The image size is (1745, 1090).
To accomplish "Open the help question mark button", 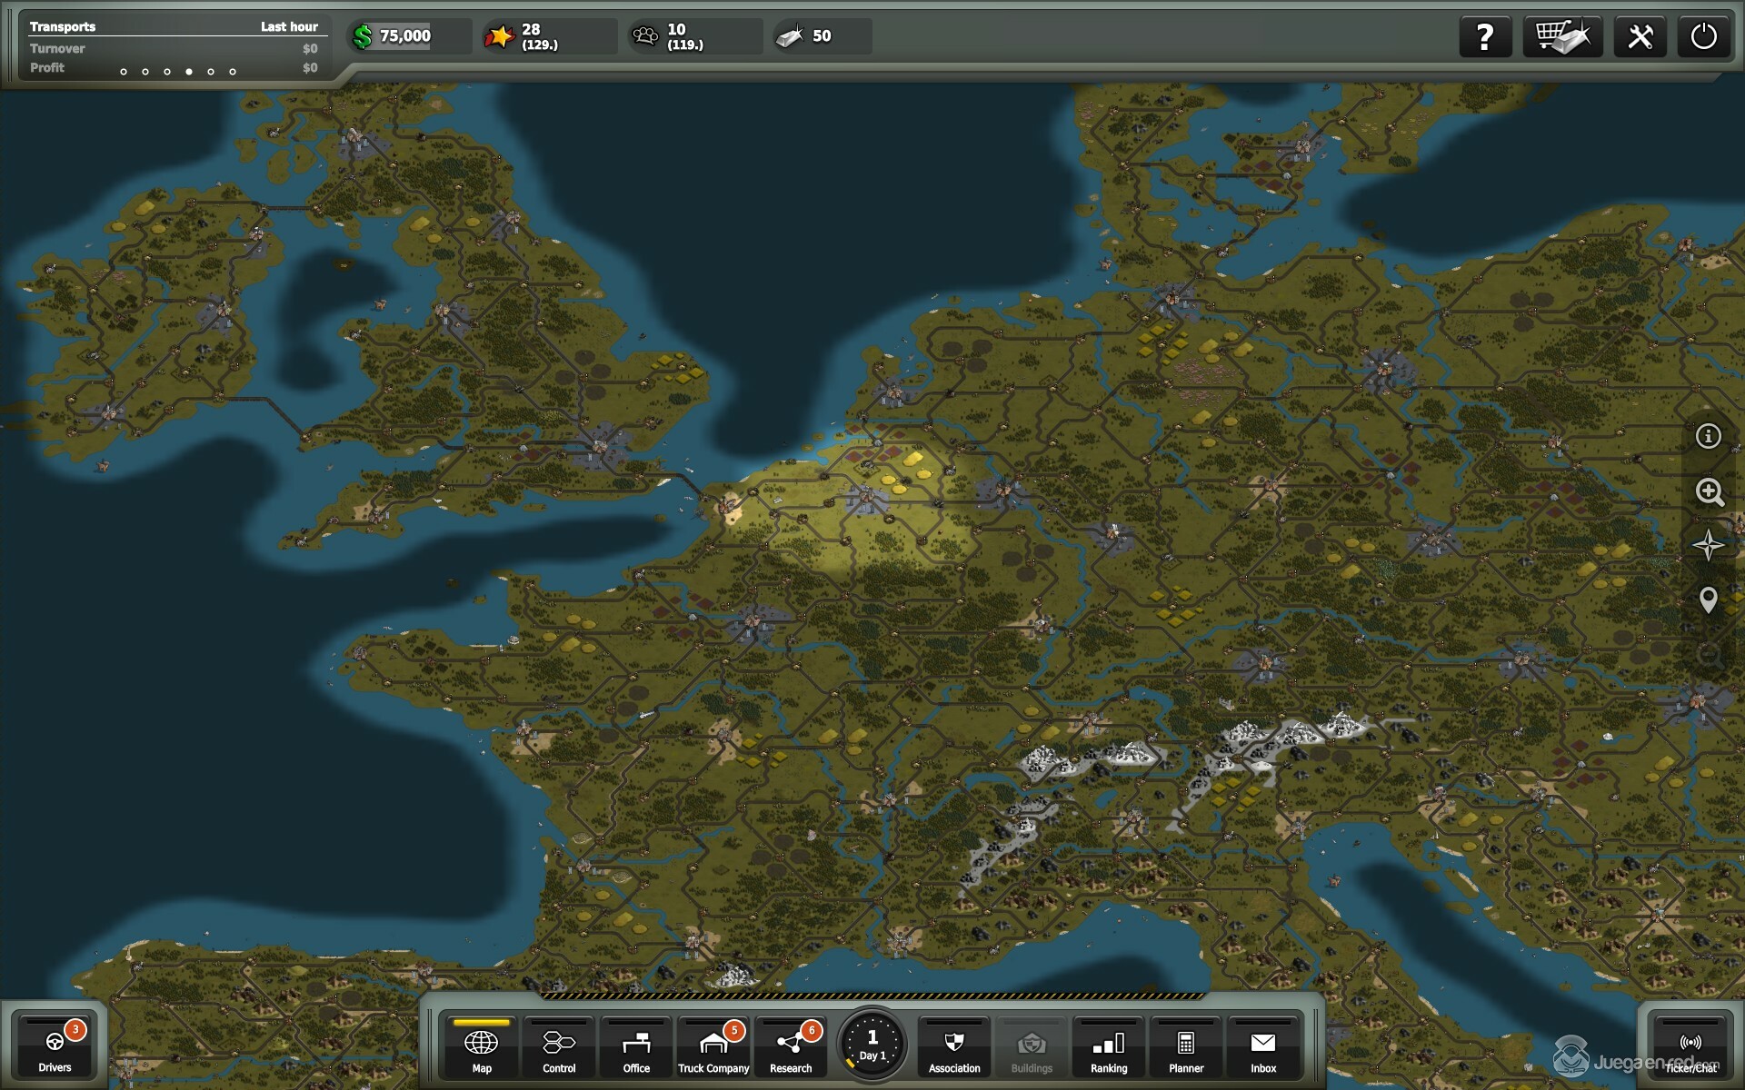I will (1484, 37).
